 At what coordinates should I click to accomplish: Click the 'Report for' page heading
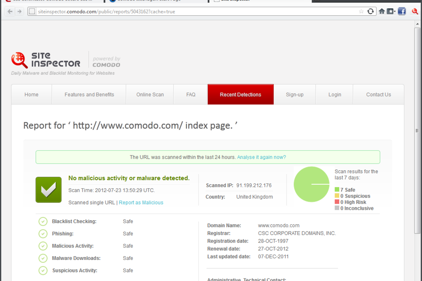130,126
